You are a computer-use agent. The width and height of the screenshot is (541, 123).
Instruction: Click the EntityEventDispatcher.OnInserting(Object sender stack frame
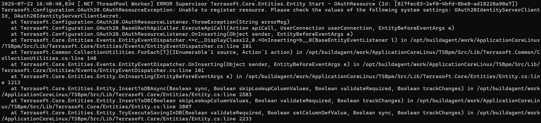tap(185, 64)
